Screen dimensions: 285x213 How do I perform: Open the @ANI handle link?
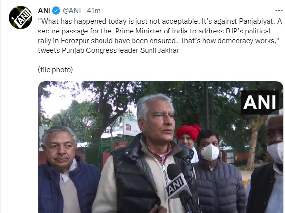71,11
